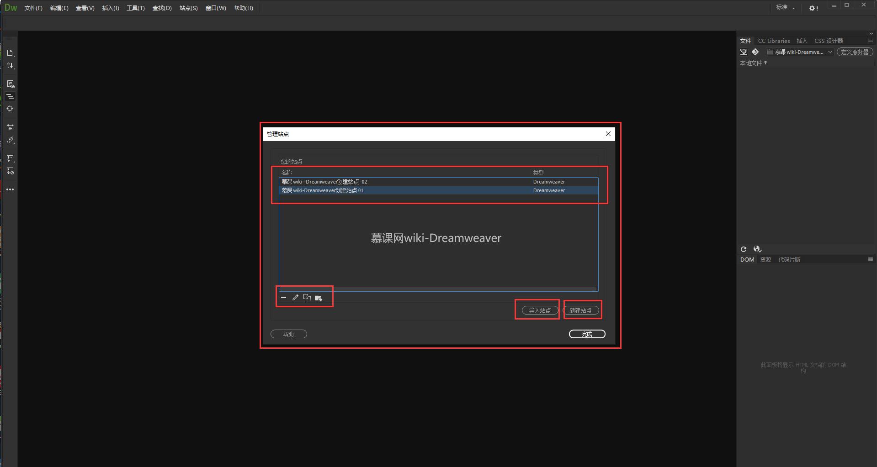This screenshot has height=467, width=877.
Task: Click the 名称 column header
Action: coord(287,173)
